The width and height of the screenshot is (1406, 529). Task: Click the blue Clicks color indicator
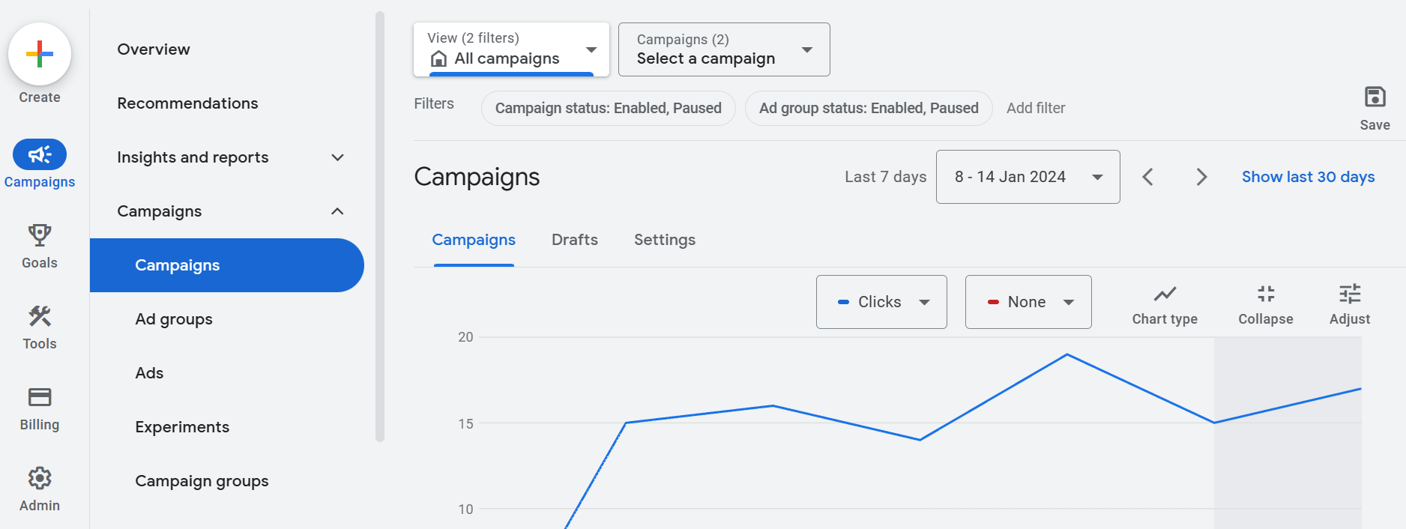[x=843, y=302]
